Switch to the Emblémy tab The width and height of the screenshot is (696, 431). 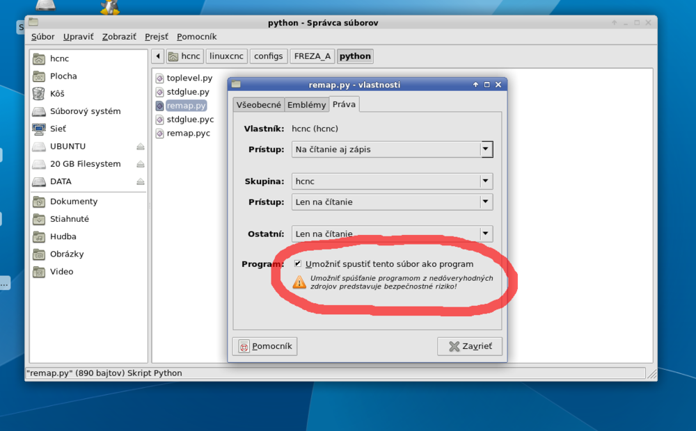[306, 105]
